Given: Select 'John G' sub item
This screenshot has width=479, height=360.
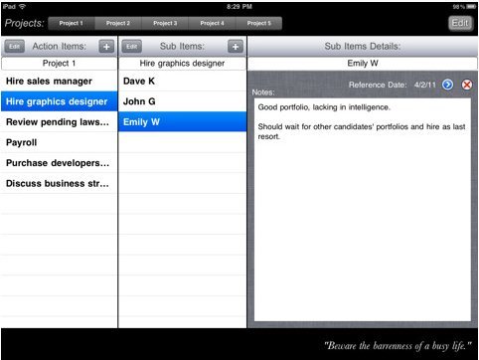Looking at the screenshot, I should point(182,101).
